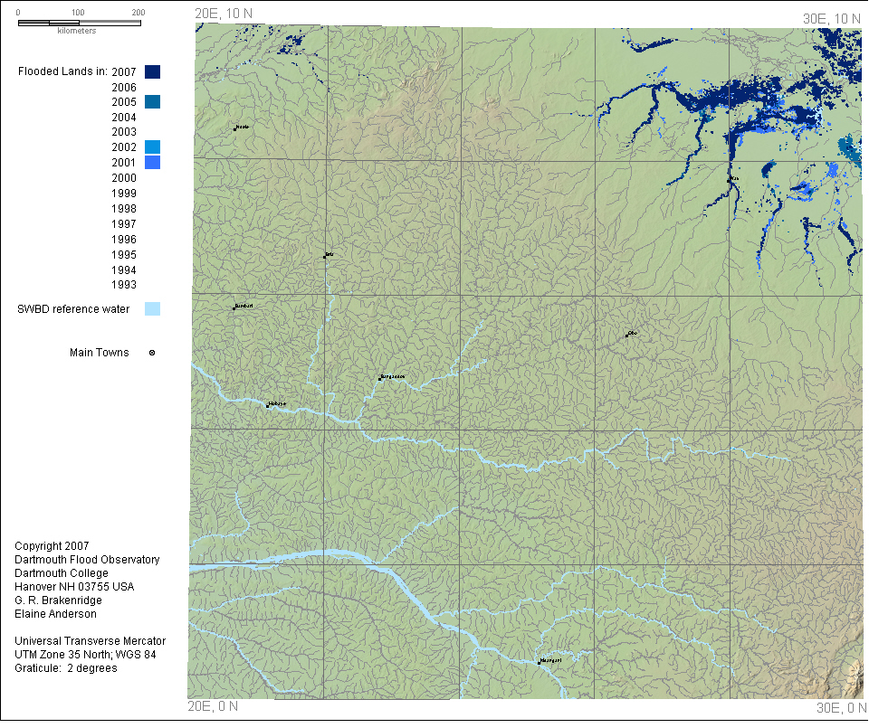Image resolution: width=869 pixels, height=728 pixels.
Task: Click the Bangassou town marker
Action: click(381, 378)
